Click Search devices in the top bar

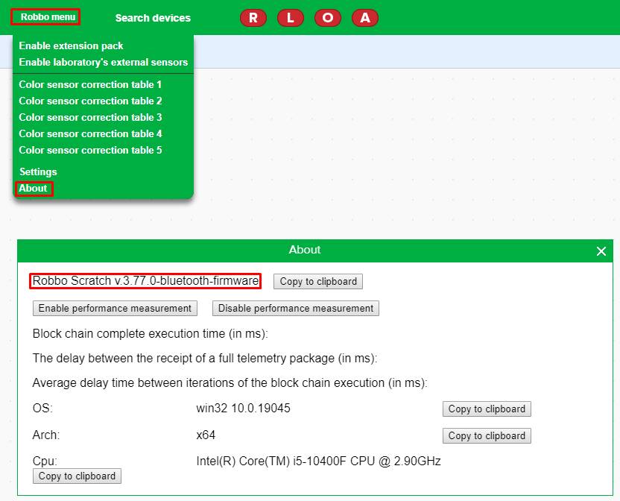click(153, 18)
